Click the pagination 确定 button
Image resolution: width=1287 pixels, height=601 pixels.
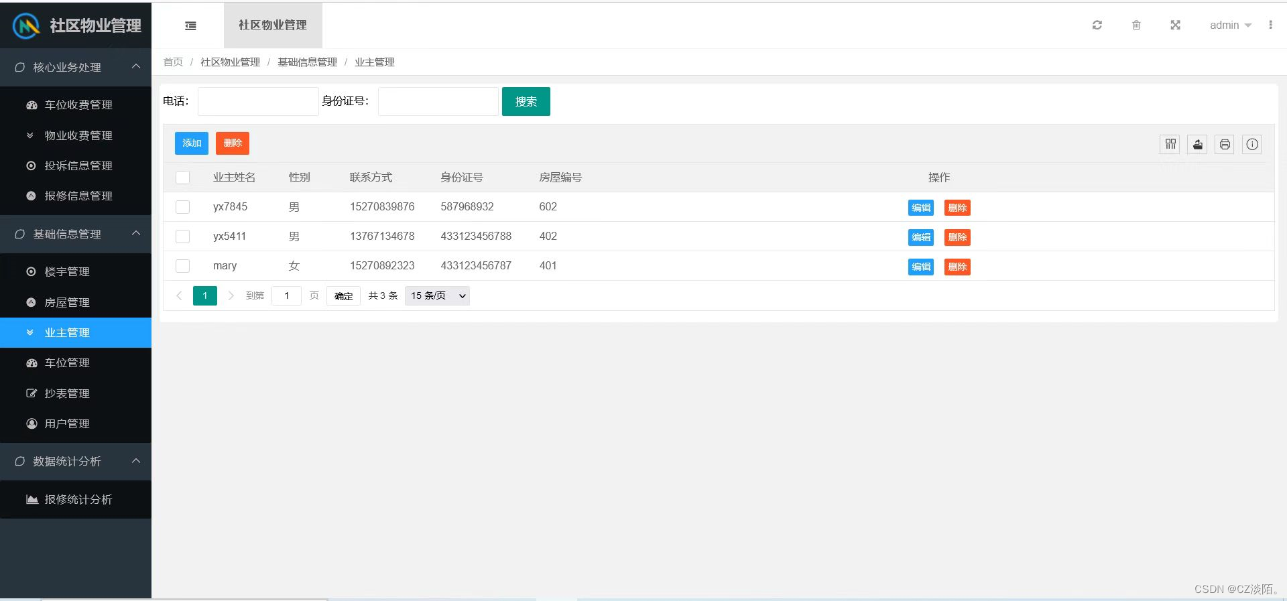343,295
